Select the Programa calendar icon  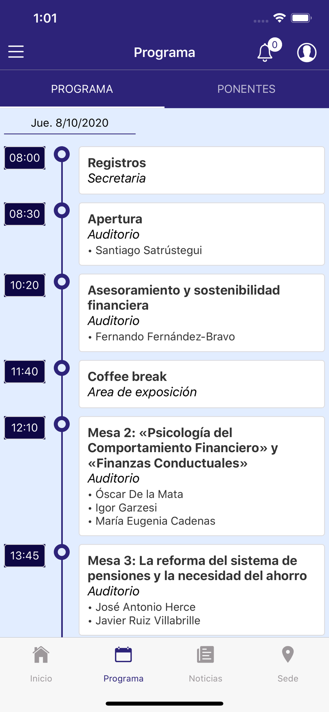tap(124, 655)
